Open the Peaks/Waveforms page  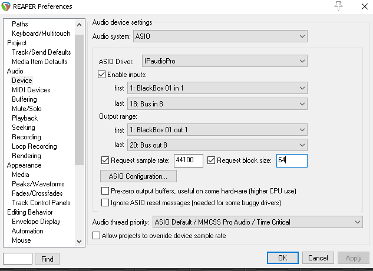(x=38, y=184)
